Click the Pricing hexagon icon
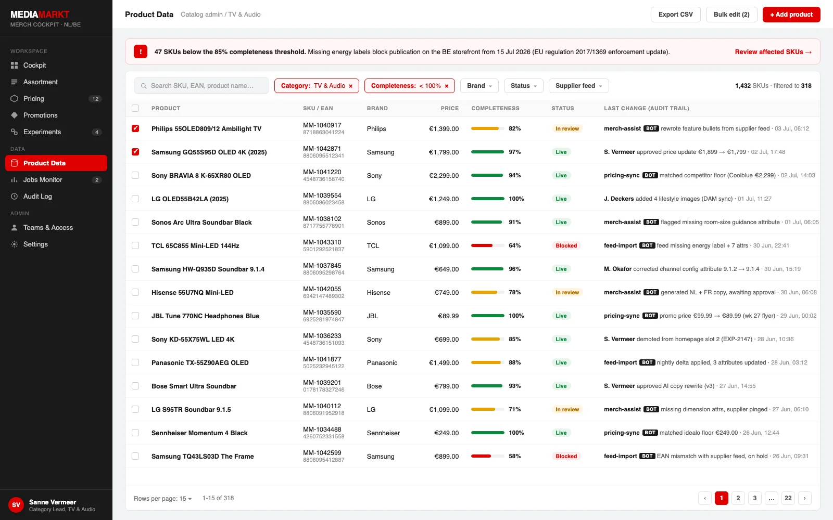Viewport: 833px width, 520px height. pyautogui.click(x=15, y=99)
